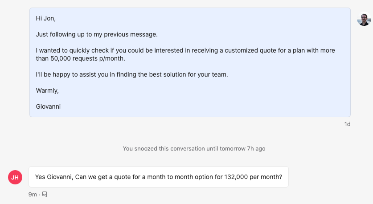This screenshot has width=373, height=204.
Task: Click the 1d timestamp under the reply
Action: click(x=347, y=124)
